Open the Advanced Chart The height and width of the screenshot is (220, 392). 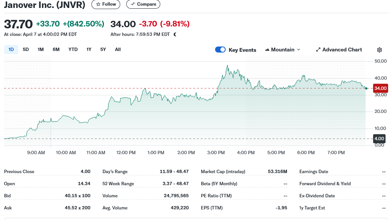pos(339,50)
